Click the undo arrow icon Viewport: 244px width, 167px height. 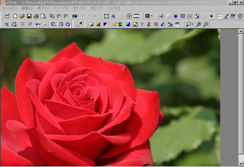(84, 16)
